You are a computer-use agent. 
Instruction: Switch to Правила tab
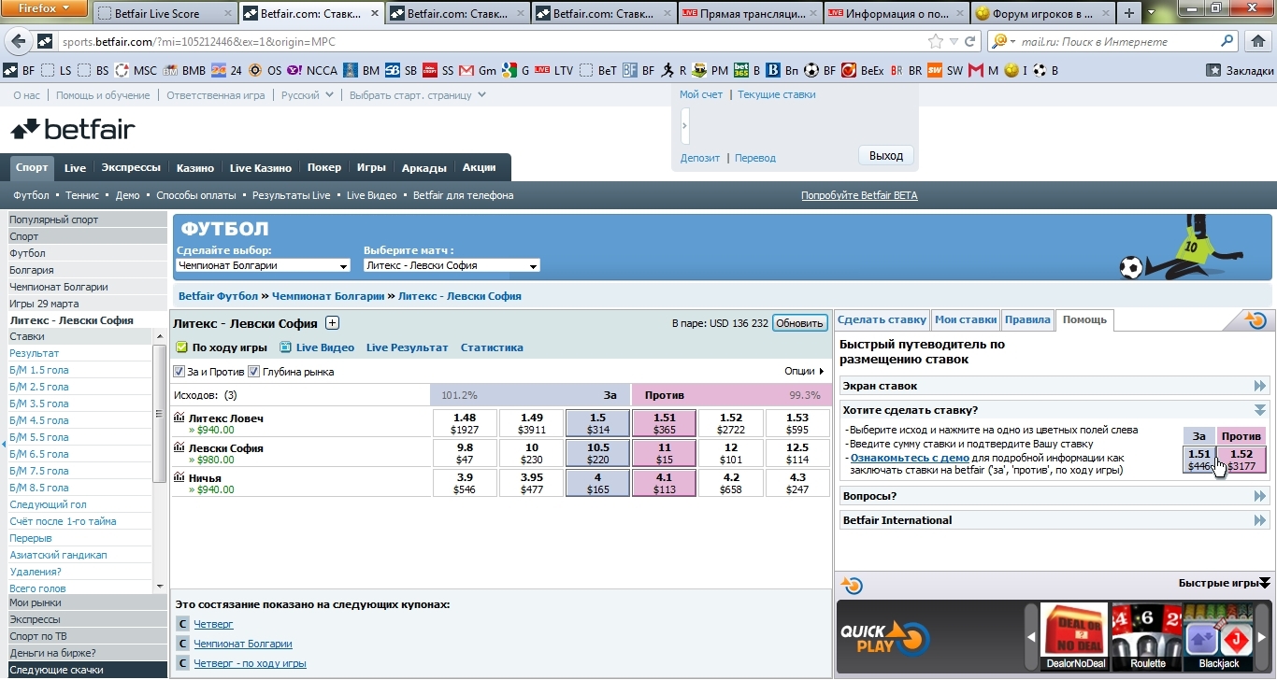click(x=1027, y=319)
